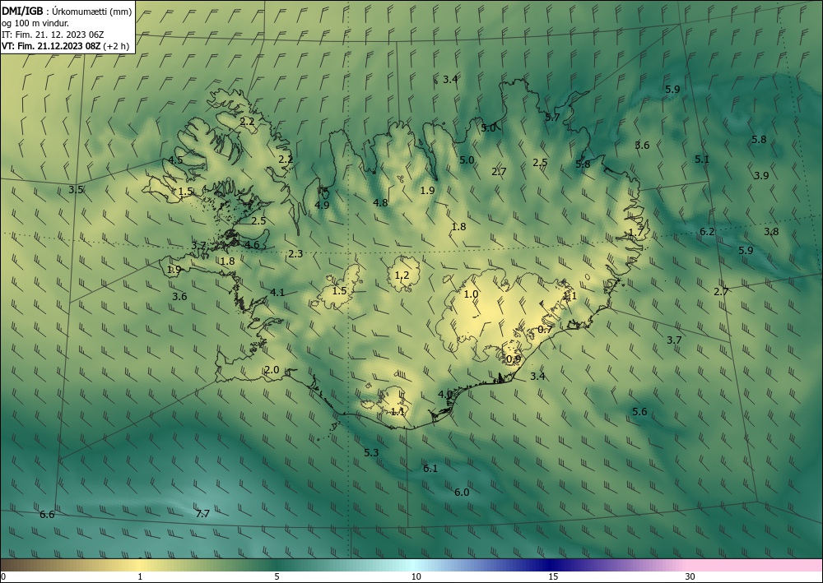Click the 5.1 value on the map
The width and height of the screenshot is (823, 583).
702,160
